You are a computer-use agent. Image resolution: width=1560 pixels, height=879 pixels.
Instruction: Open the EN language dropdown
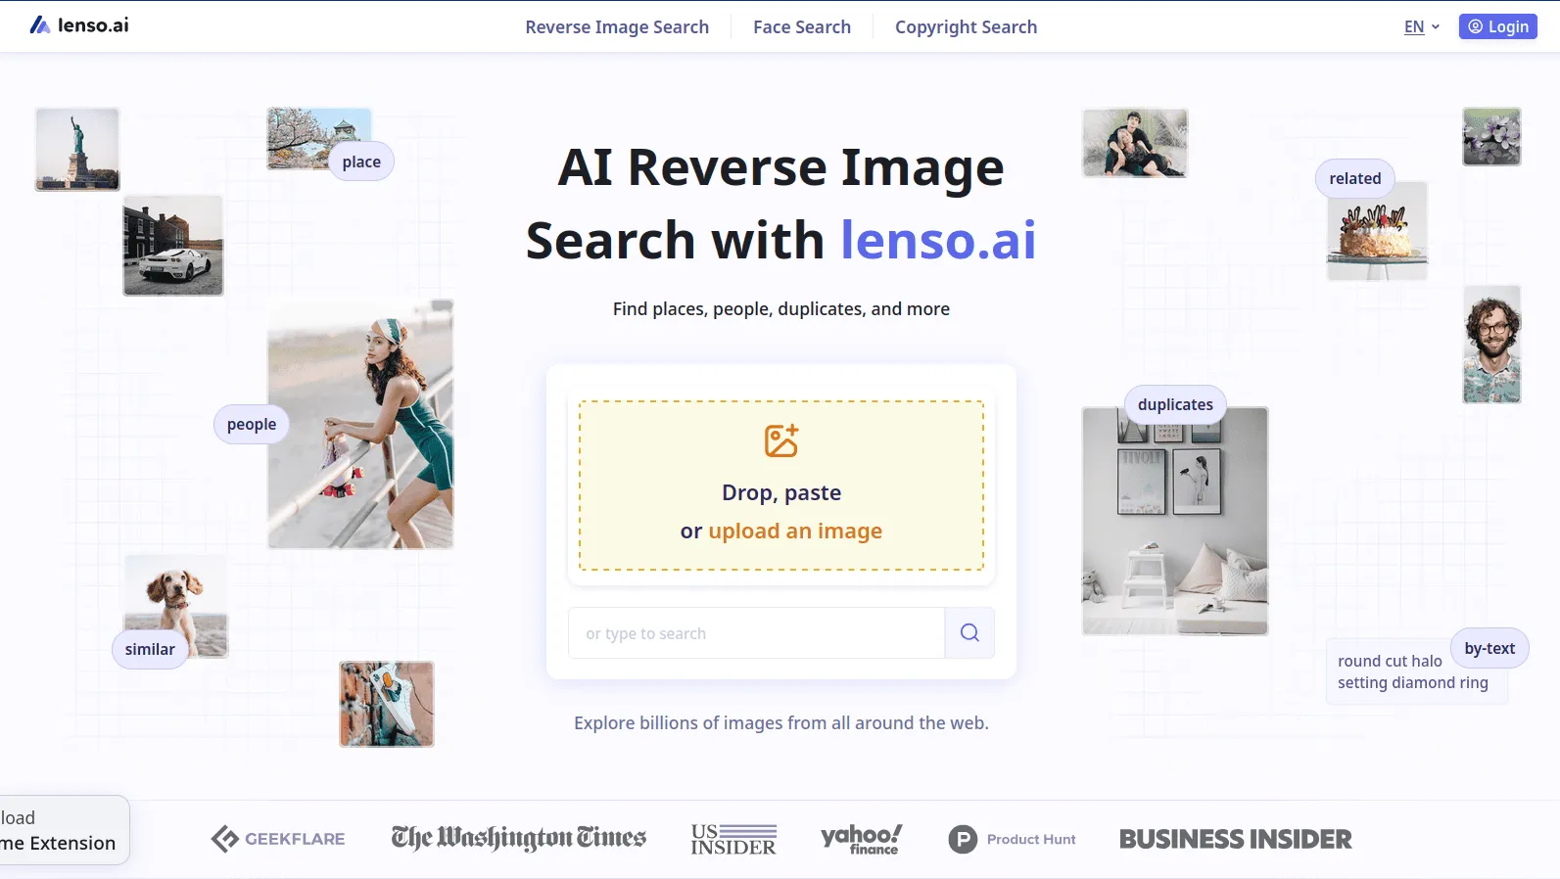pyautogui.click(x=1422, y=27)
